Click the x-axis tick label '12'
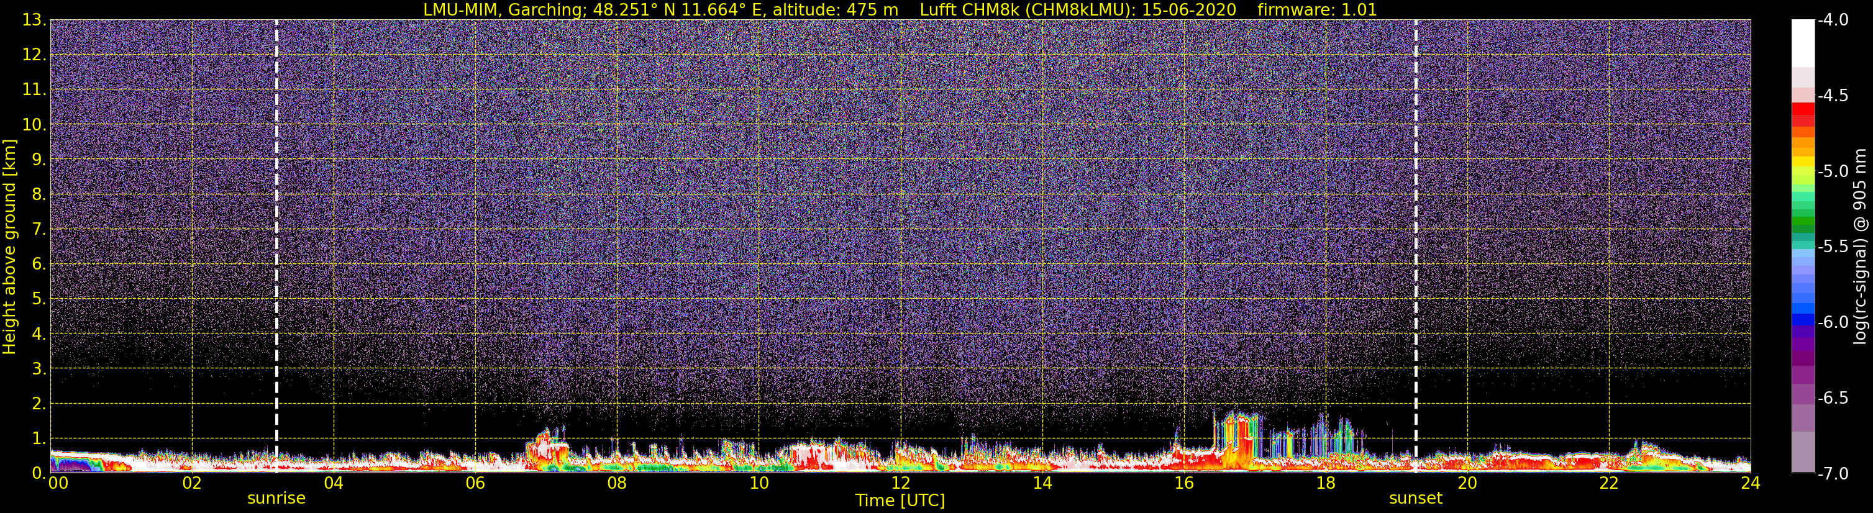Image resolution: width=1873 pixels, height=513 pixels. tap(900, 484)
